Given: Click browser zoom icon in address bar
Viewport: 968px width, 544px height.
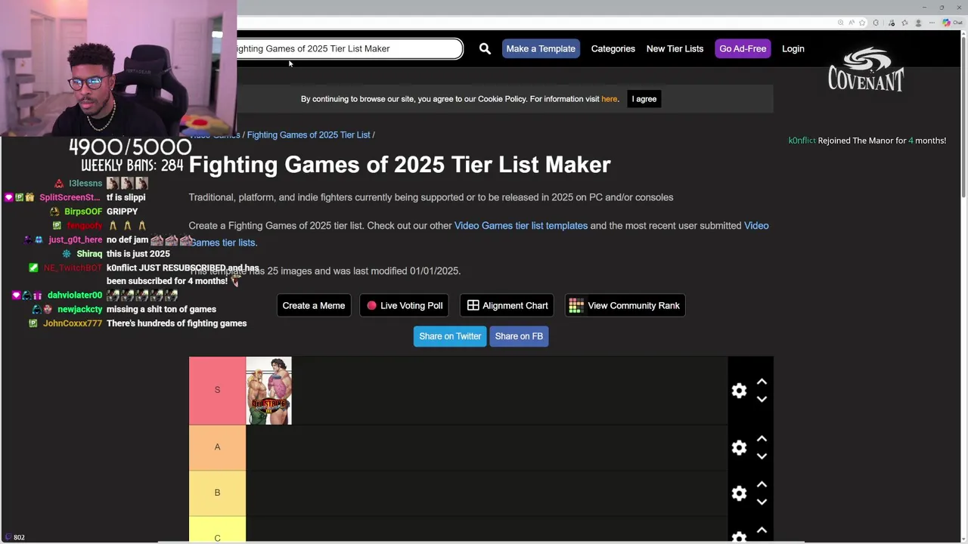Looking at the screenshot, I should (840, 23).
